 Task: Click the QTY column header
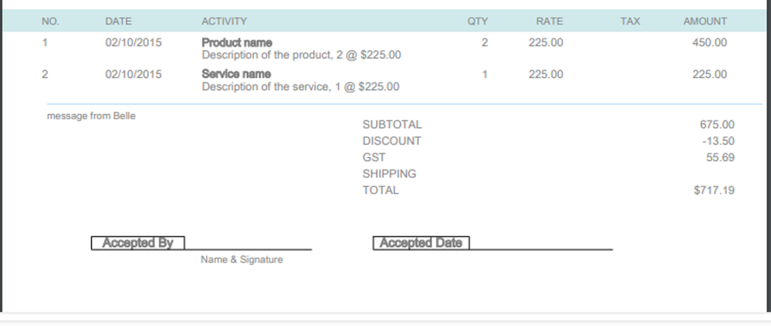pos(477,22)
